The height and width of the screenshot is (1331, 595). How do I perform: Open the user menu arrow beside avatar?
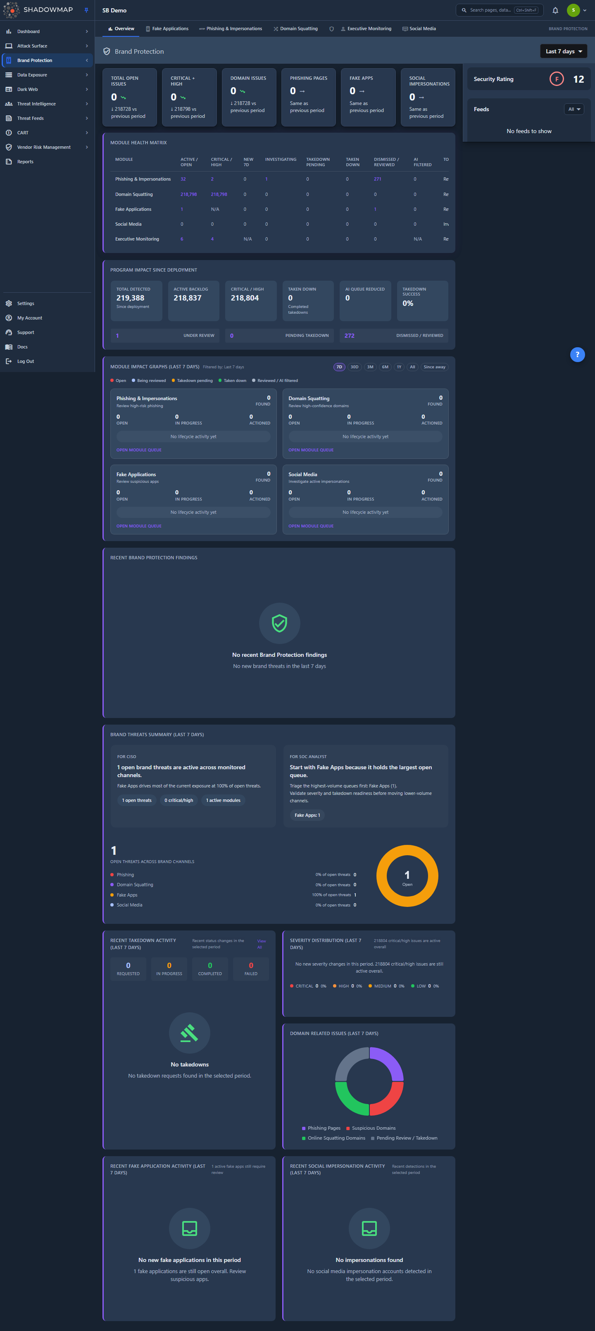pos(585,10)
